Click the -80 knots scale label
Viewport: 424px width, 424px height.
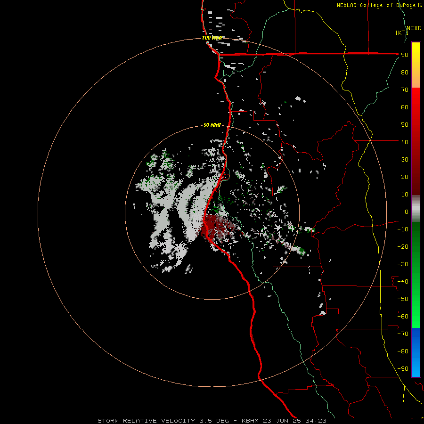point(403,351)
